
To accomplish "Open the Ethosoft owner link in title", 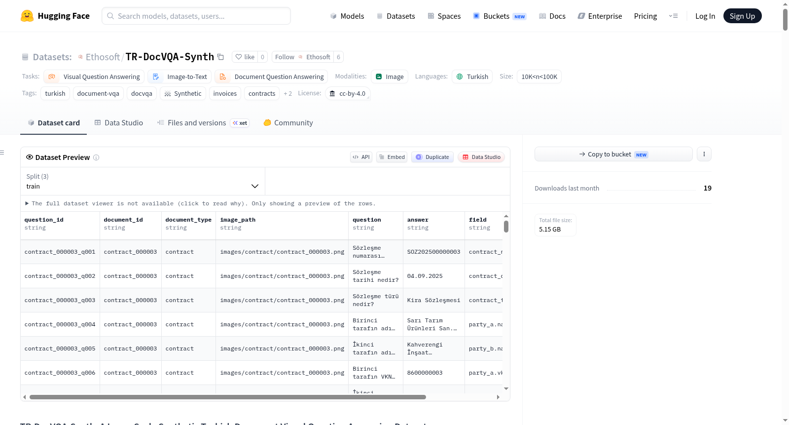I will [x=103, y=57].
